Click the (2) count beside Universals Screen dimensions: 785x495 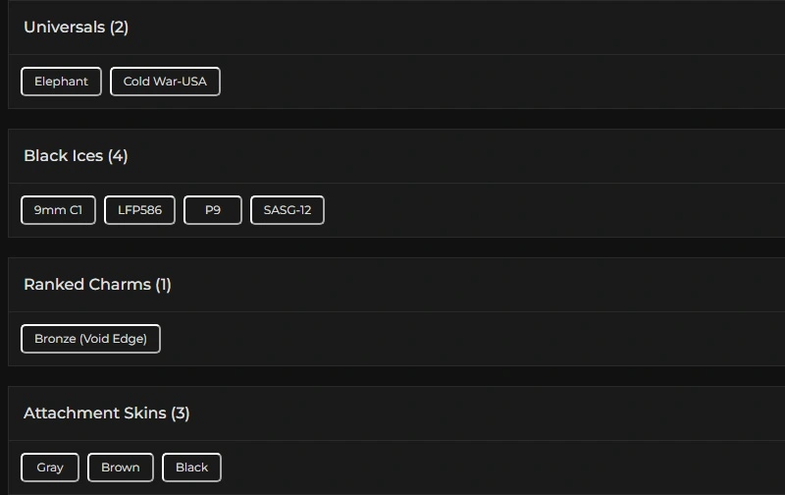(x=120, y=27)
